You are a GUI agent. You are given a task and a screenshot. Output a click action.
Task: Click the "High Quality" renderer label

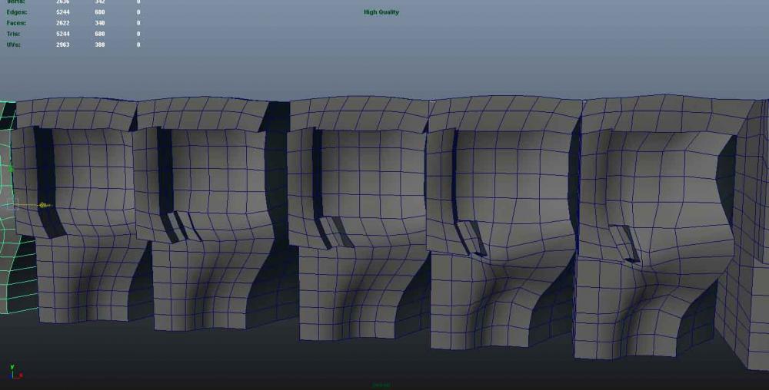pyautogui.click(x=381, y=12)
